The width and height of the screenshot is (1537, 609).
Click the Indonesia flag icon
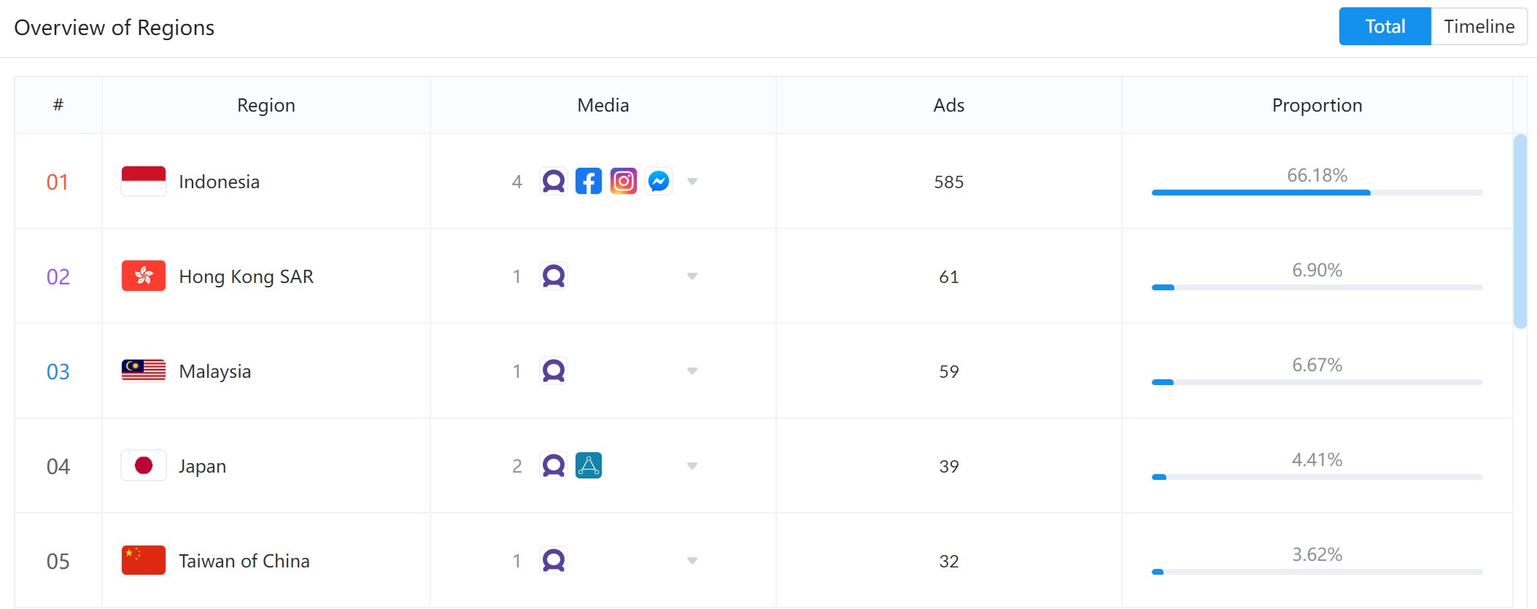[x=144, y=181]
